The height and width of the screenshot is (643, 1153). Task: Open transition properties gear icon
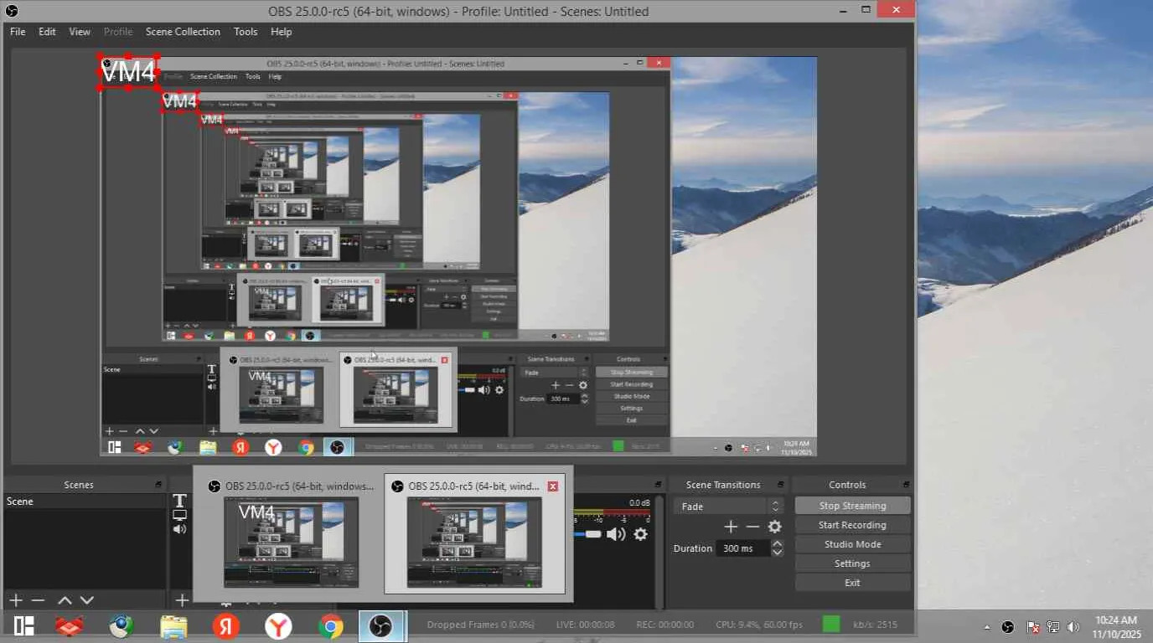pos(775,527)
